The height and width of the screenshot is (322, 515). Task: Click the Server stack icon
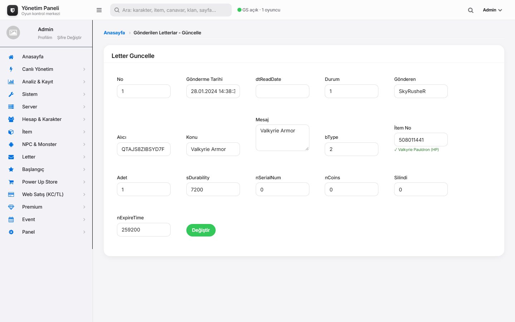11,107
